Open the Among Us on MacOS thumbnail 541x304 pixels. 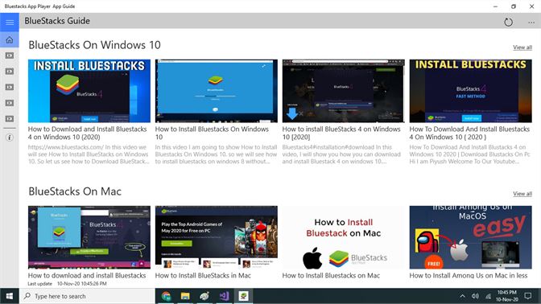tap(470, 237)
